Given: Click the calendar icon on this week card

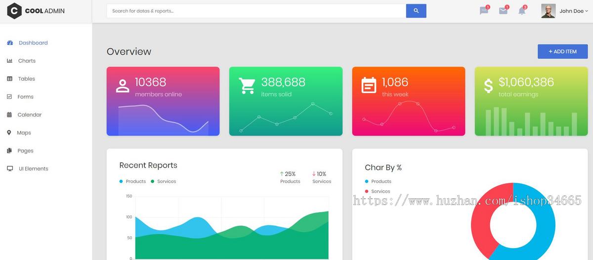Looking at the screenshot, I should [x=369, y=85].
